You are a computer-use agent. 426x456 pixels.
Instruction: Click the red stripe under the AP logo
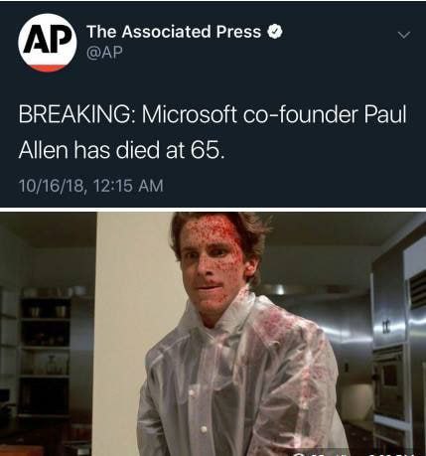(48, 69)
